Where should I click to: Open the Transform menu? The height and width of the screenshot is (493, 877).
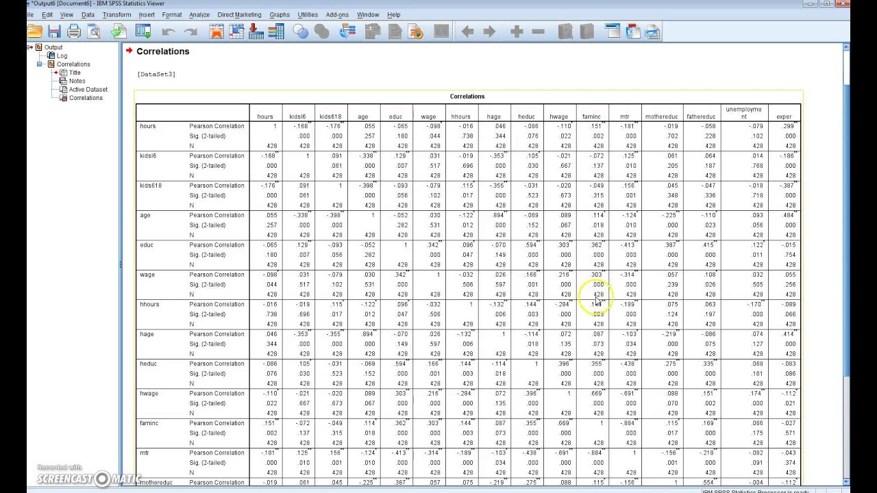coord(116,14)
